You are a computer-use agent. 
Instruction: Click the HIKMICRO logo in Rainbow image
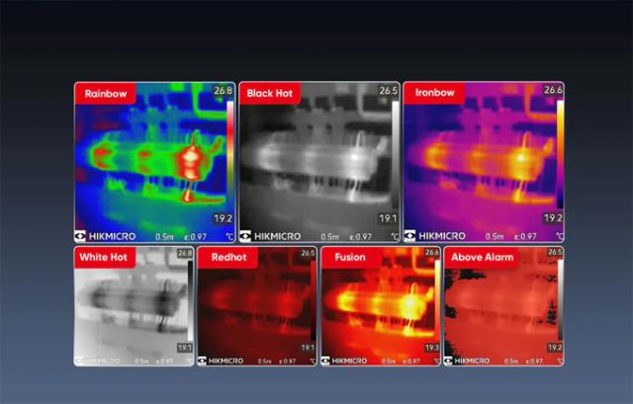pyautogui.click(x=108, y=237)
